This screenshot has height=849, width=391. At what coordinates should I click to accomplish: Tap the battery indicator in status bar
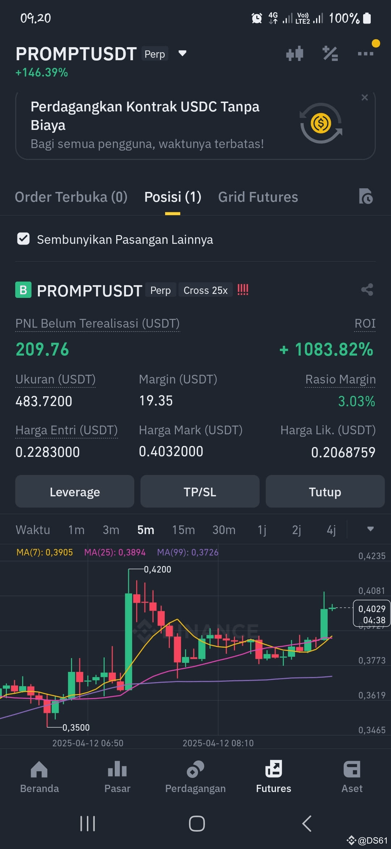367,18
